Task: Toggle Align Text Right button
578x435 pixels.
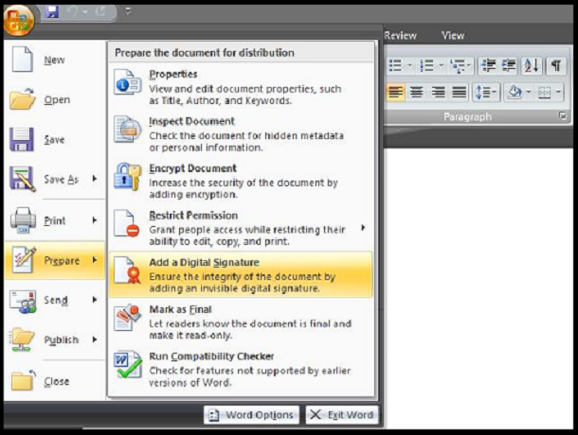Action: click(x=439, y=92)
